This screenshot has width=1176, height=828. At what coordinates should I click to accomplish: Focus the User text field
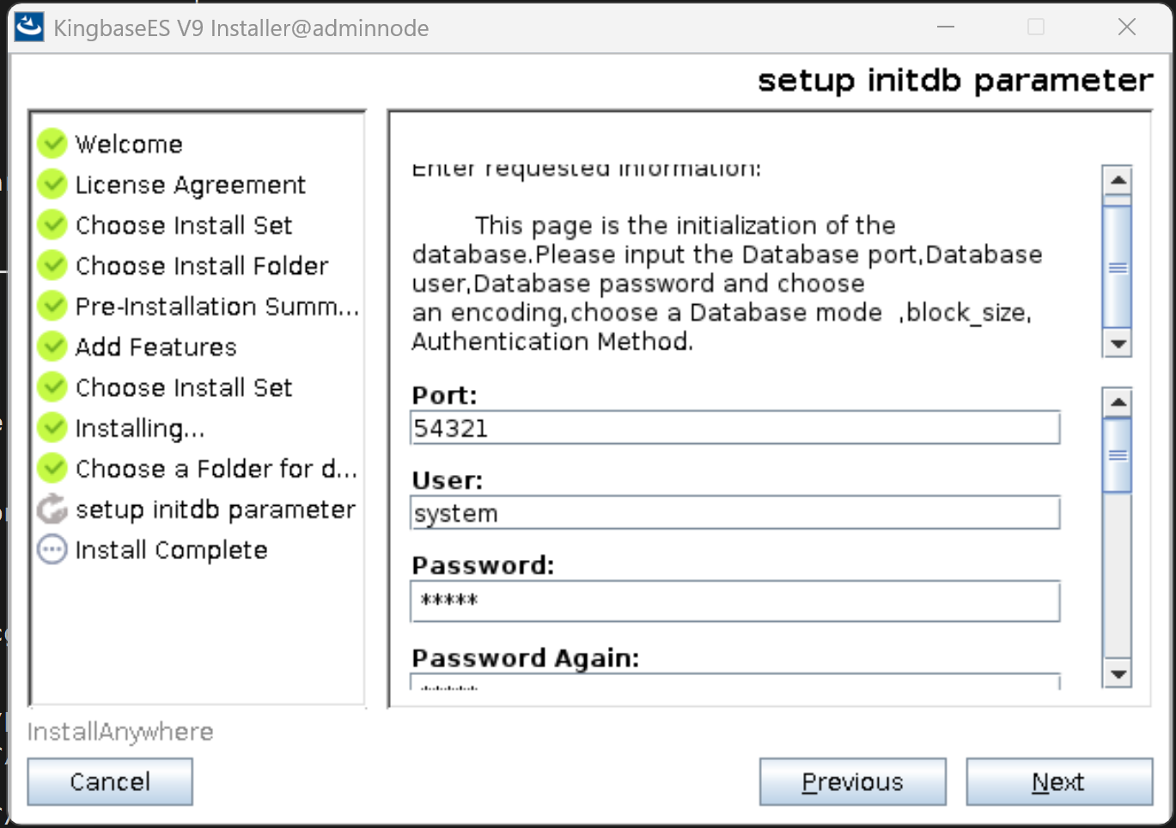click(734, 514)
